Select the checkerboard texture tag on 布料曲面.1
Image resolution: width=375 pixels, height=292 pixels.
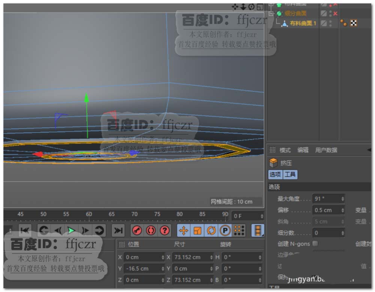click(354, 23)
